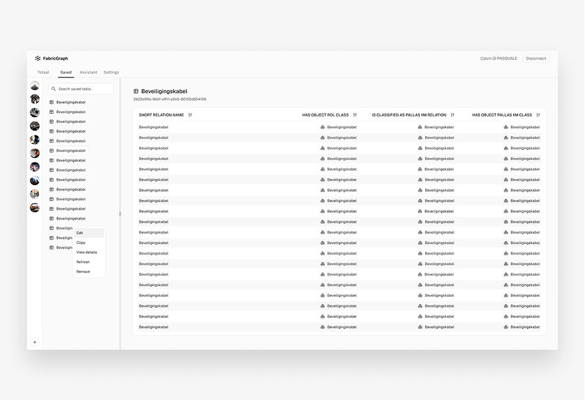This screenshot has height=400, width=585.
Task: Click the FabricGraph logo icon
Action: pyautogui.click(x=38, y=58)
